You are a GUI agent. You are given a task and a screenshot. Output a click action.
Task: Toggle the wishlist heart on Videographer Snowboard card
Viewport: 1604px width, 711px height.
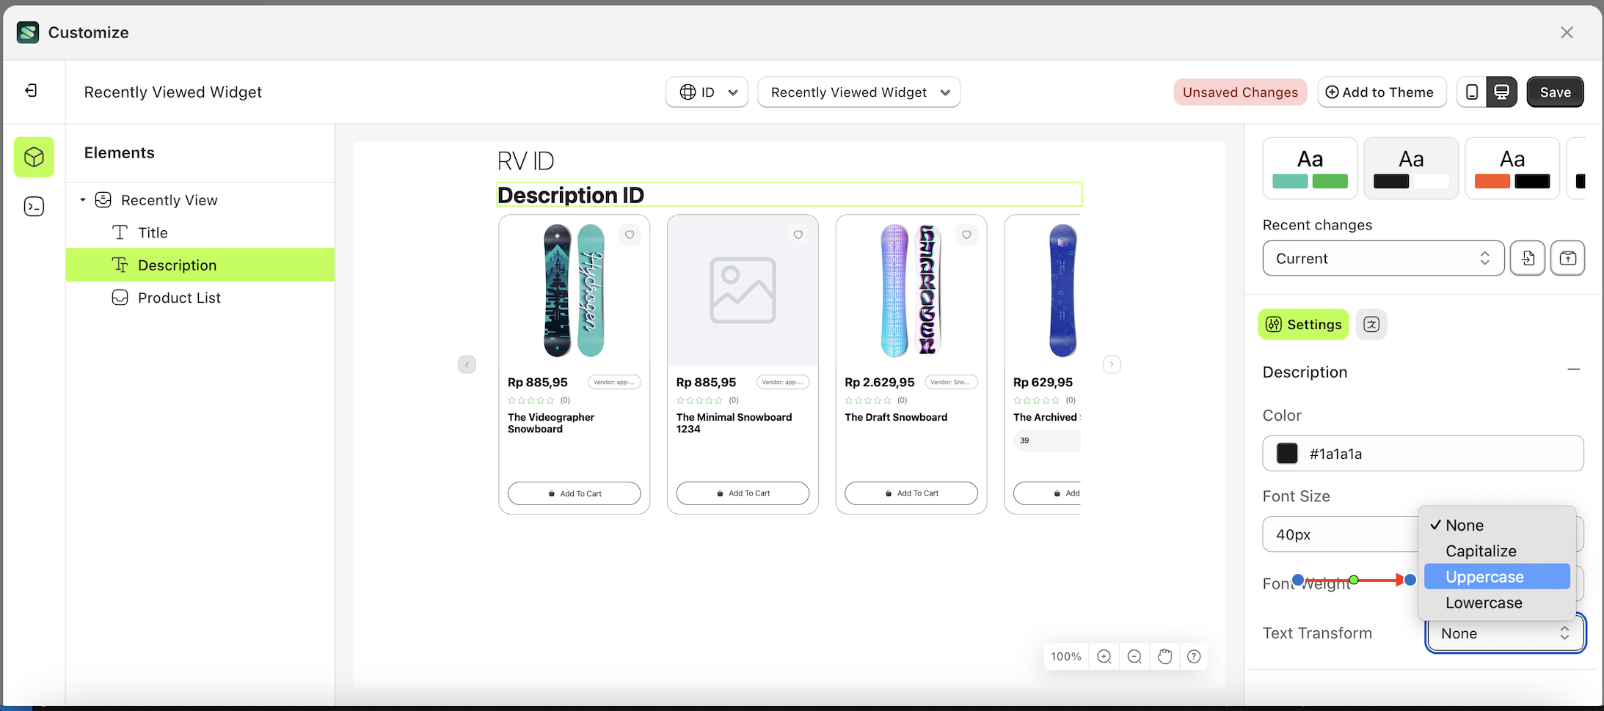pyautogui.click(x=630, y=235)
